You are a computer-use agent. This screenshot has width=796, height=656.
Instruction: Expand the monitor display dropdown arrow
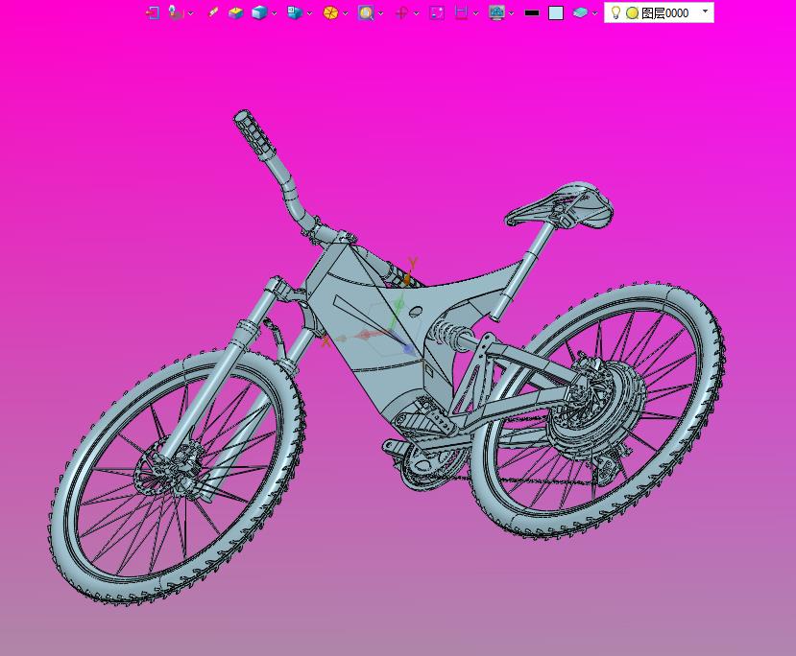point(511,13)
